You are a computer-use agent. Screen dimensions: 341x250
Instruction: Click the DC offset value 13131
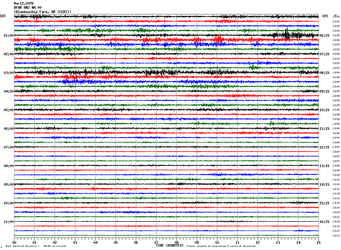pos(336,217)
